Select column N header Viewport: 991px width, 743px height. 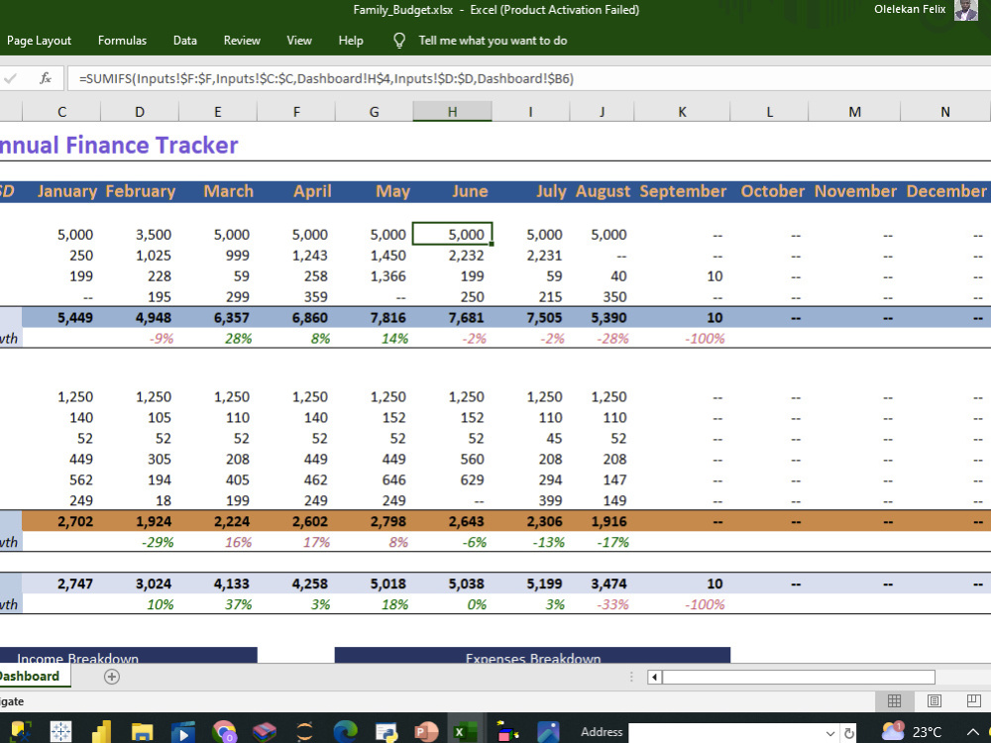945,112
